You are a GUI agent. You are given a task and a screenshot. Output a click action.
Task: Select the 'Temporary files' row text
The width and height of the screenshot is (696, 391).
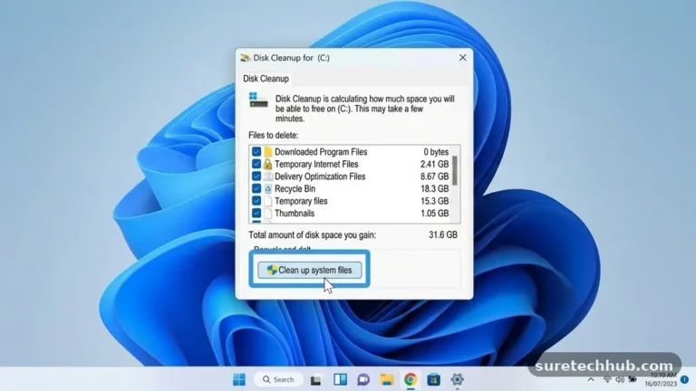pos(301,201)
